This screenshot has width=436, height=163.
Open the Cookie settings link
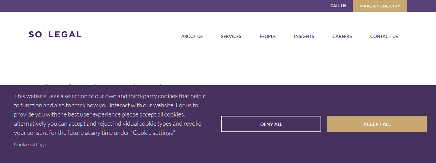30,144
